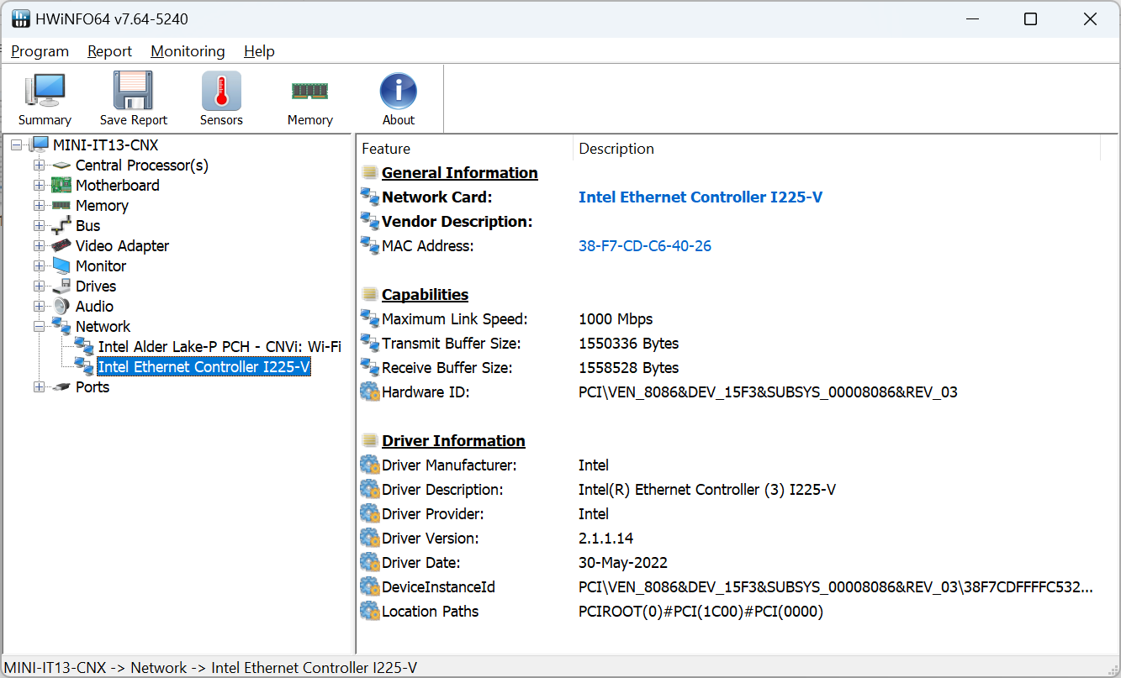Select Intel Alder Lake-P PCH - CNVi: Wi-Fi
1121x678 pixels.
click(219, 346)
